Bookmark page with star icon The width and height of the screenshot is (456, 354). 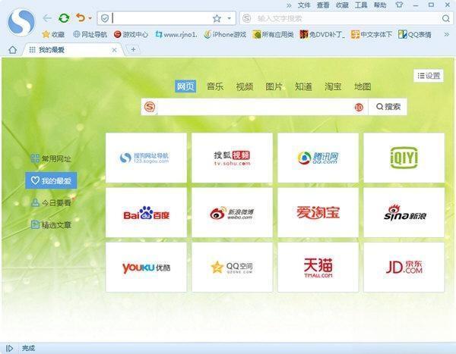(x=217, y=18)
